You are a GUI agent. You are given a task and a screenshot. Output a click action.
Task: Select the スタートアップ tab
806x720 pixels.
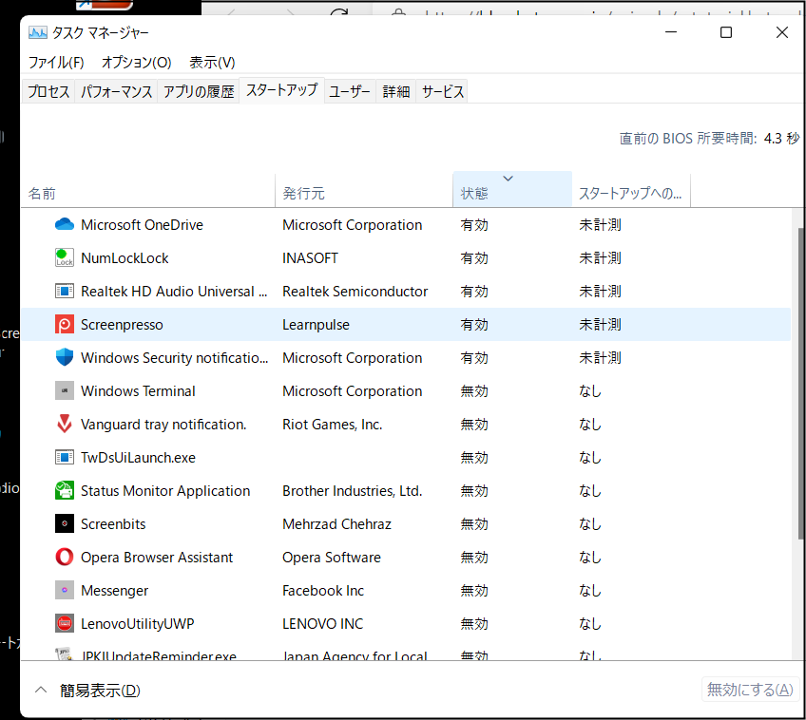pyautogui.click(x=281, y=90)
